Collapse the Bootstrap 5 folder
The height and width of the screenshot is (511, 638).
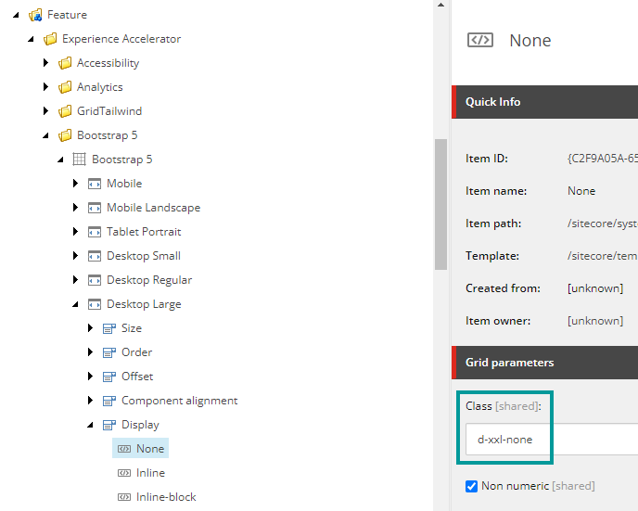click(x=45, y=135)
